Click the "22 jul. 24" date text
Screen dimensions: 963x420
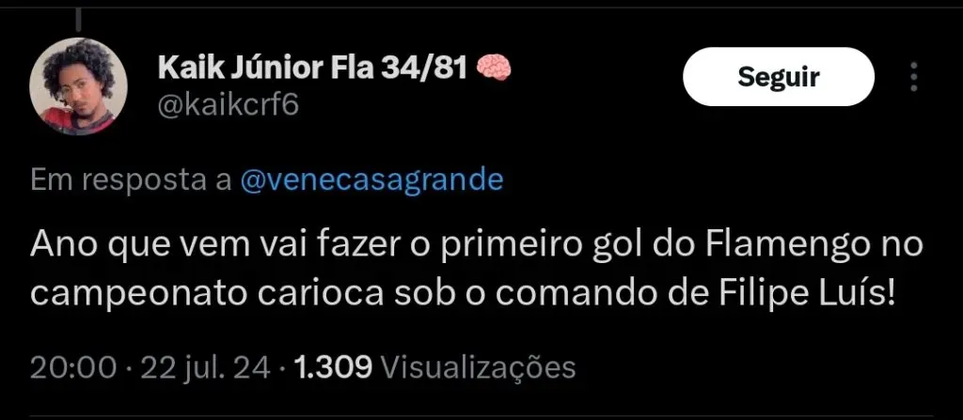tap(206, 367)
